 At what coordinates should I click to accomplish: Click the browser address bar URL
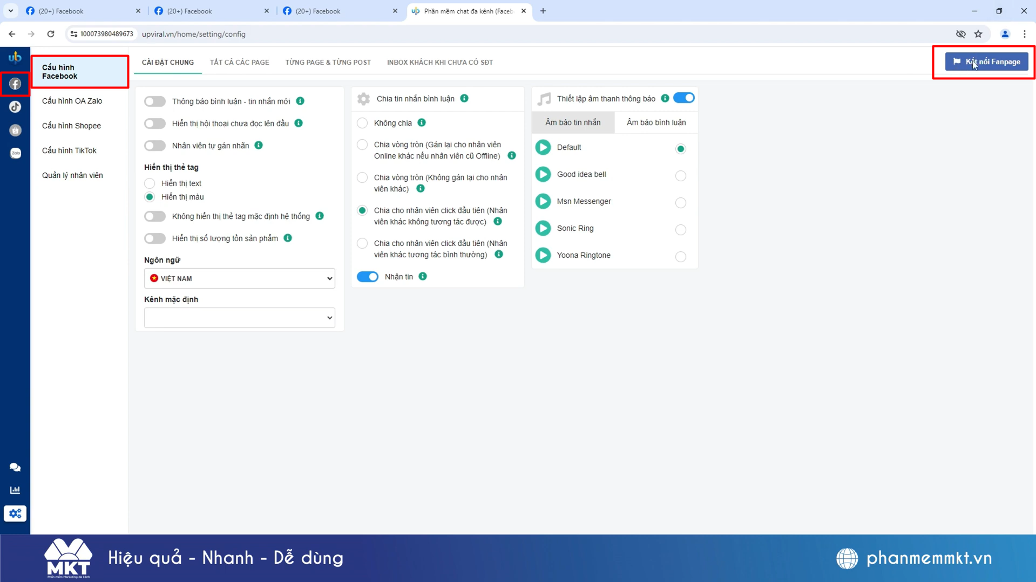(194, 34)
